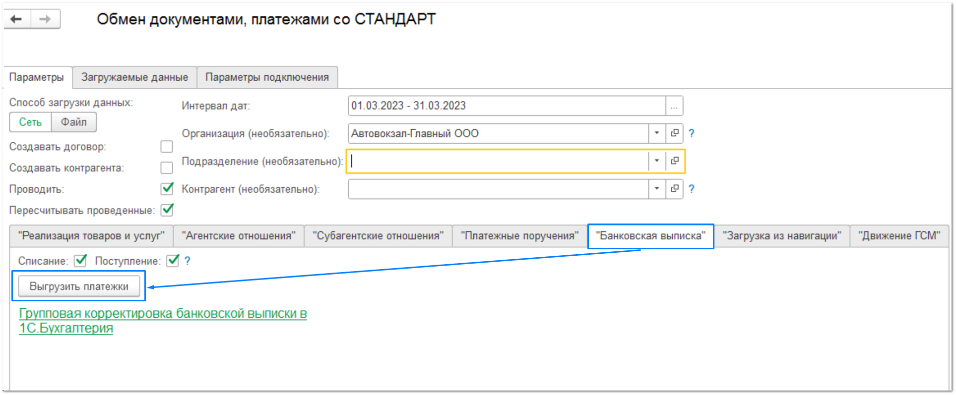
Task: Click the help question mark beside Поступление
Action: click(187, 261)
